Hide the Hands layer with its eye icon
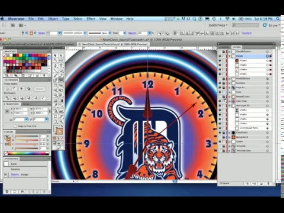 click(220, 56)
